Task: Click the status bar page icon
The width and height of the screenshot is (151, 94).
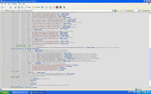Action: tap(1, 89)
